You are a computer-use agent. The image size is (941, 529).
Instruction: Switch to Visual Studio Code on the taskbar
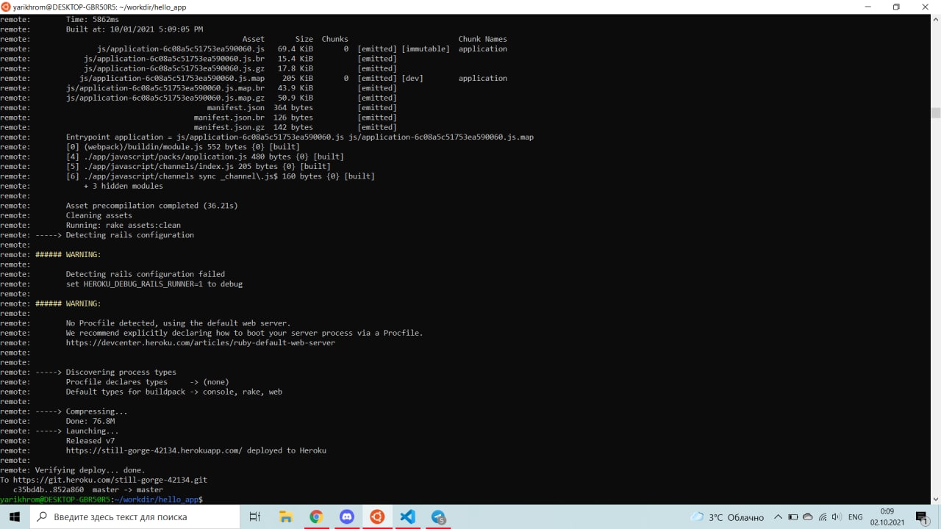pyautogui.click(x=408, y=517)
